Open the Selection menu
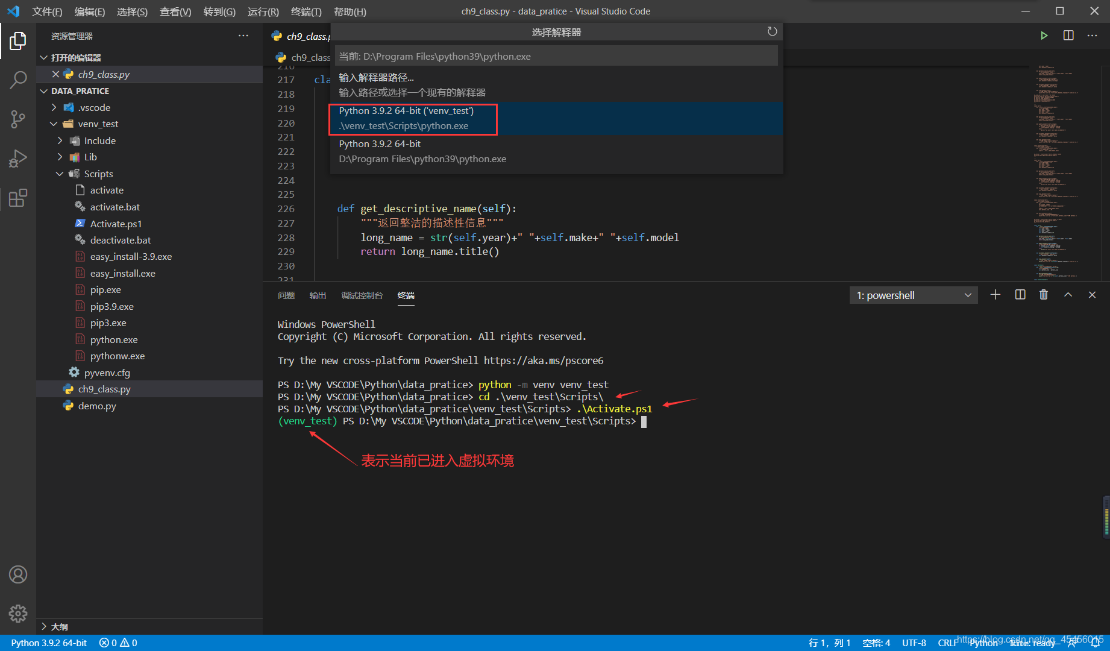Viewport: 1110px width, 651px height. [x=132, y=11]
